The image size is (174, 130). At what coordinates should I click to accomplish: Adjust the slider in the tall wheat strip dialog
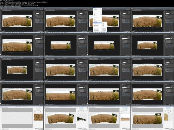169,112
